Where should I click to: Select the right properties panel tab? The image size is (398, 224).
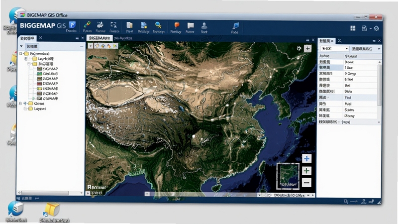tap(327, 41)
